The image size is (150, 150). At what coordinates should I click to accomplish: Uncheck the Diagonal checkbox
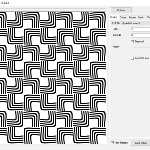point(132,41)
